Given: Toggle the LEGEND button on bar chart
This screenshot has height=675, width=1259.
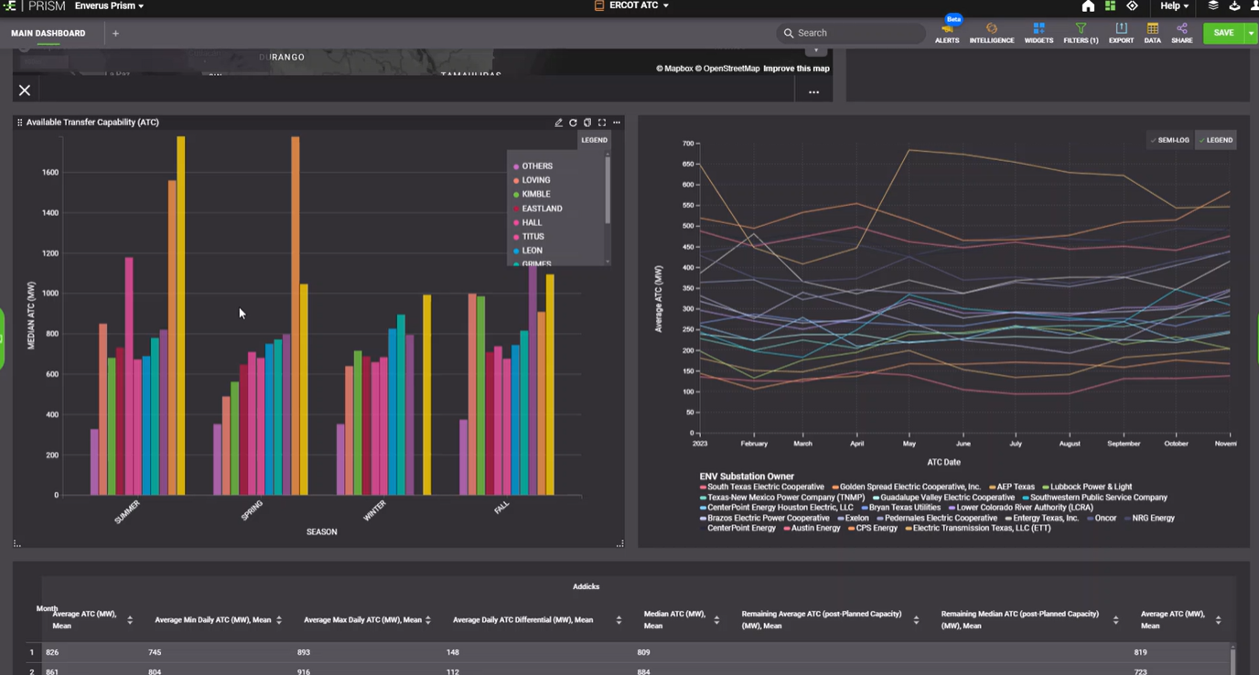Looking at the screenshot, I should [x=594, y=140].
